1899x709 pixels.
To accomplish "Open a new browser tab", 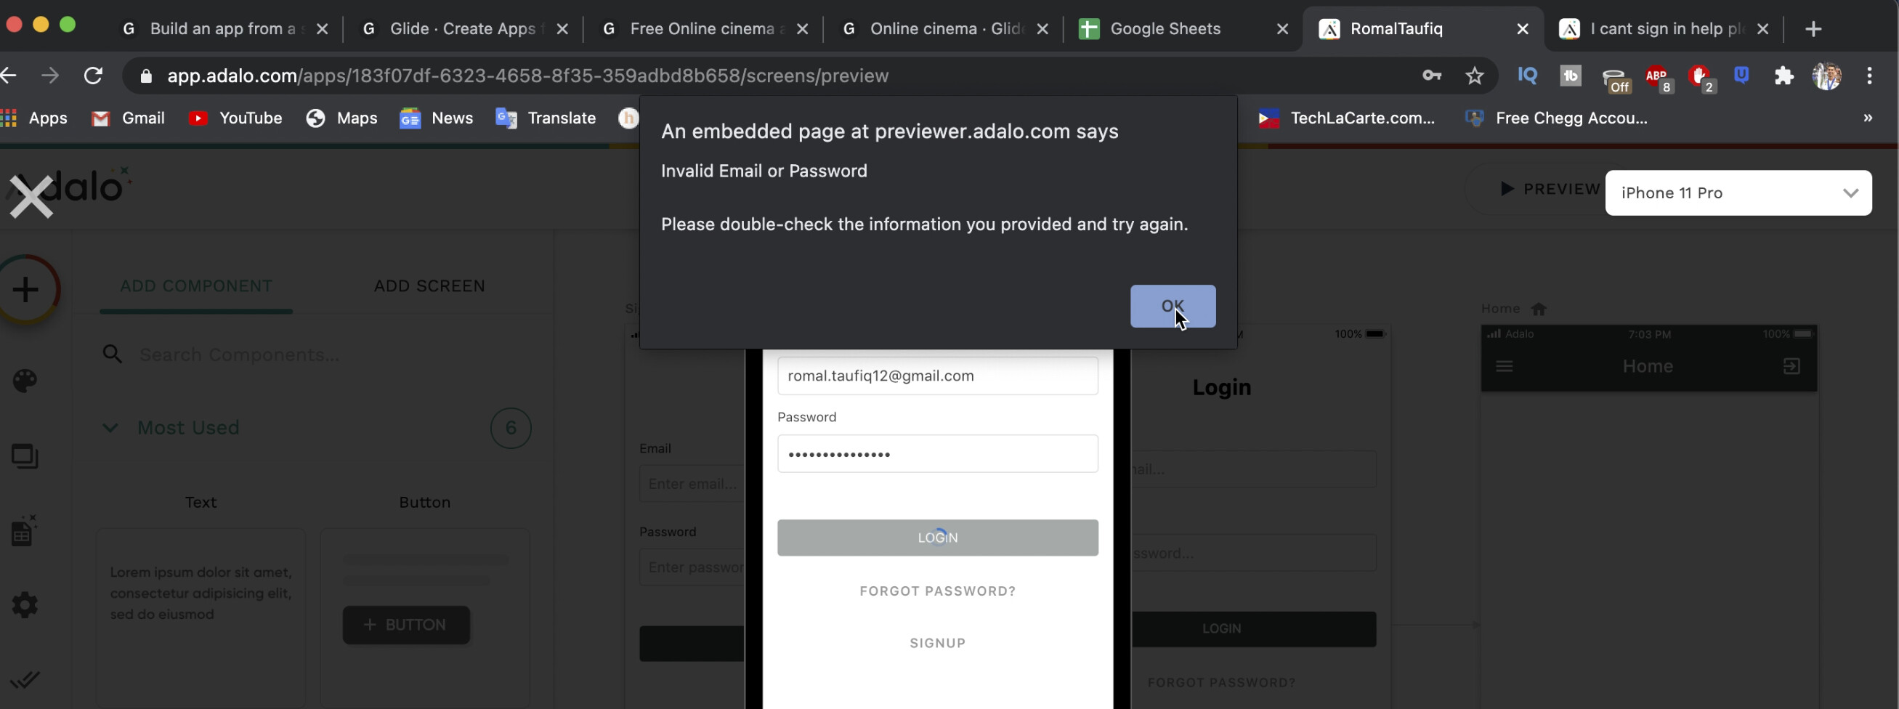I will (1813, 29).
